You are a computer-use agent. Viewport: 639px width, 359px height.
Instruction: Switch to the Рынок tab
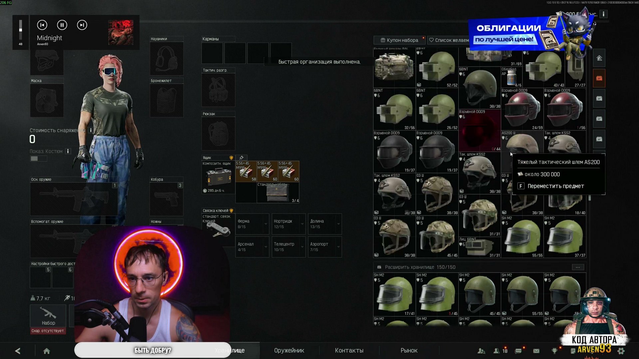click(409, 350)
